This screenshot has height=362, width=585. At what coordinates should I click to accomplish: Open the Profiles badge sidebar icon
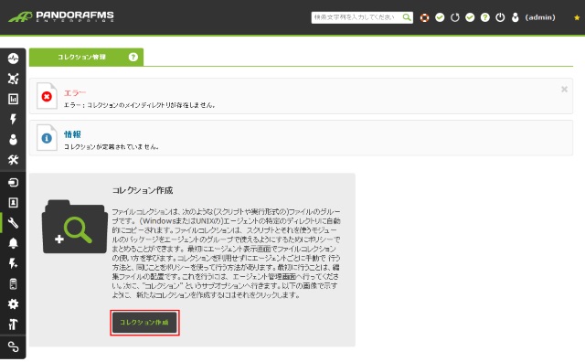13,203
